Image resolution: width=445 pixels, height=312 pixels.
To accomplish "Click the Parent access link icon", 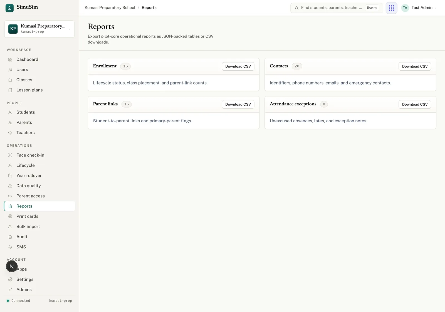I will click(x=10, y=196).
